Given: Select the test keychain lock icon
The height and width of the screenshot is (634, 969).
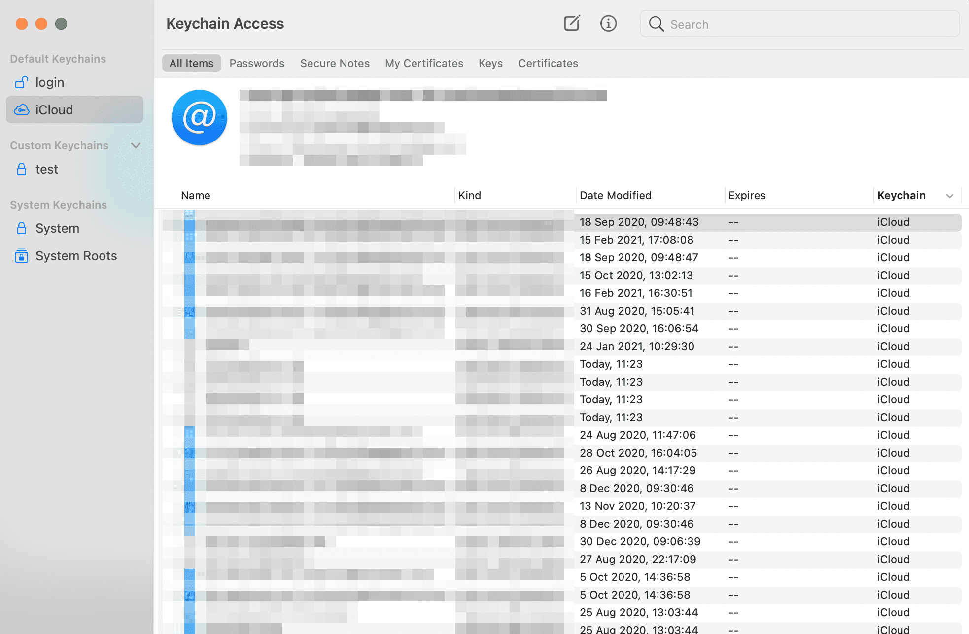Looking at the screenshot, I should pos(21,169).
